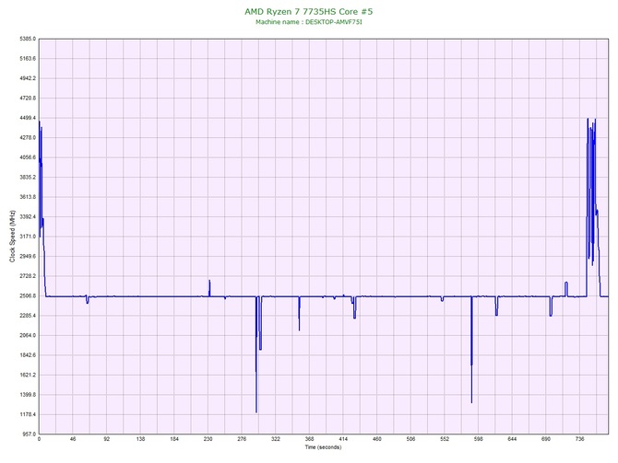Click the 957.0 y-axis value
Viewport: 618px width, 463px height.
[29, 434]
